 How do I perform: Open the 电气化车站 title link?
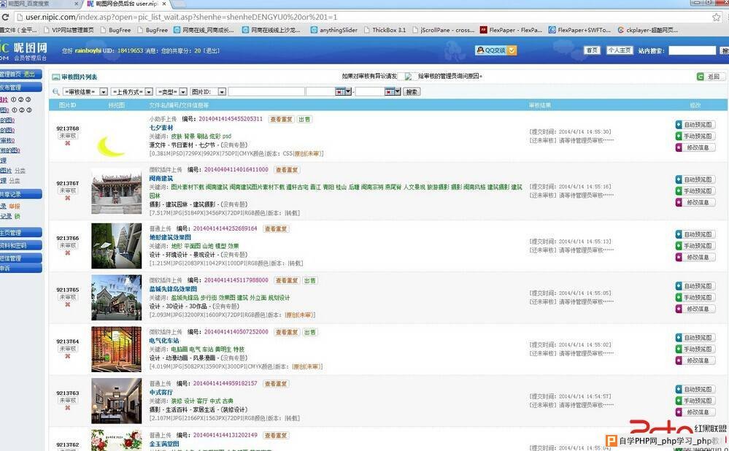click(164, 340)
